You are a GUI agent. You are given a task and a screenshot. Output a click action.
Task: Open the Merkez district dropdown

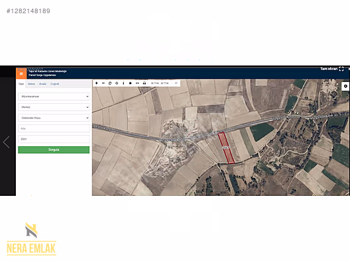tap(54, 107)
